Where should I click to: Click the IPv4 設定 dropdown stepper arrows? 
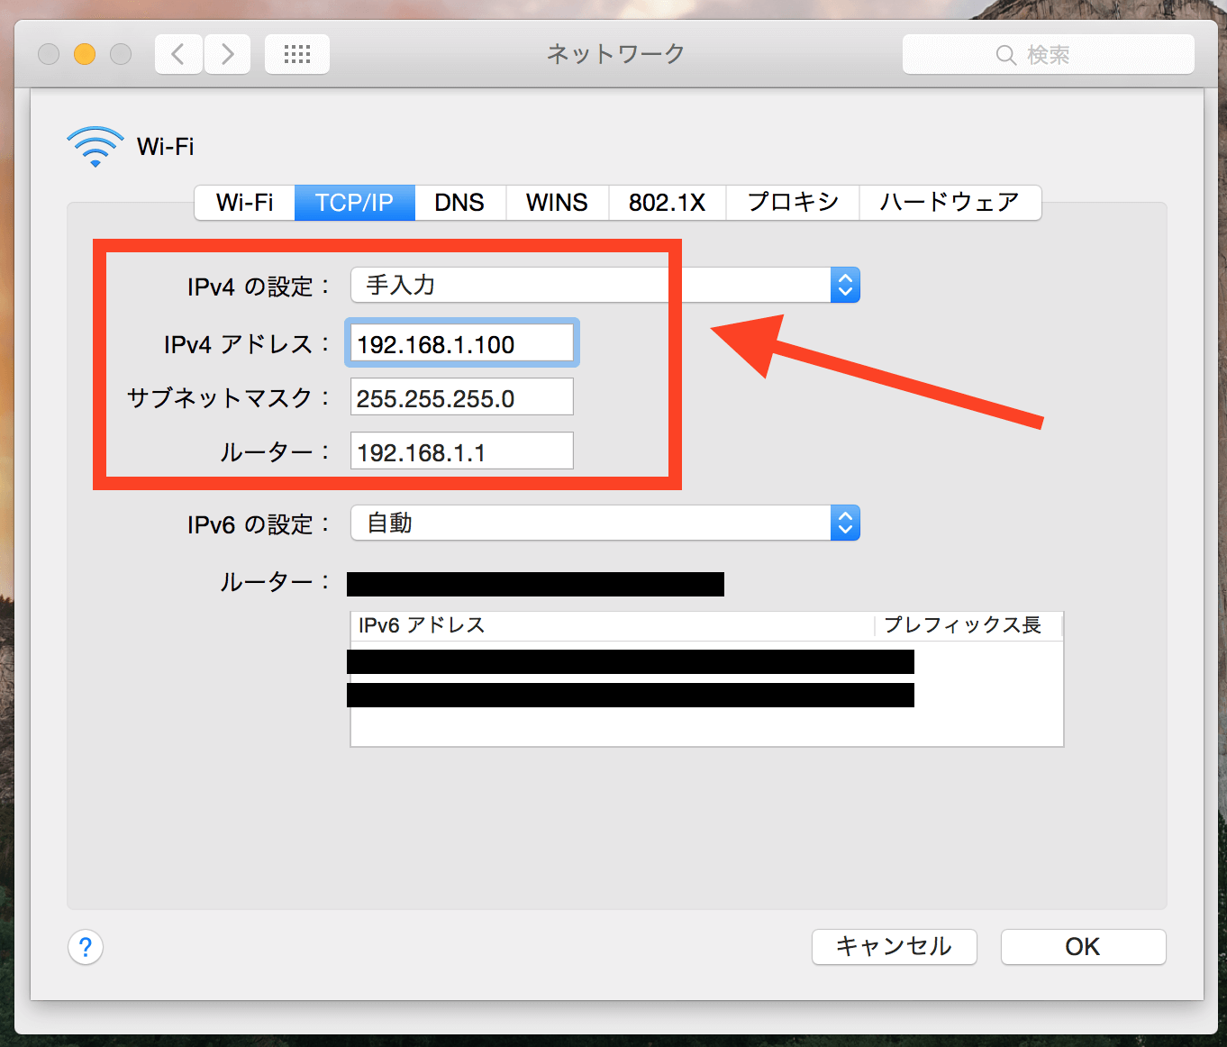(845, 285)
